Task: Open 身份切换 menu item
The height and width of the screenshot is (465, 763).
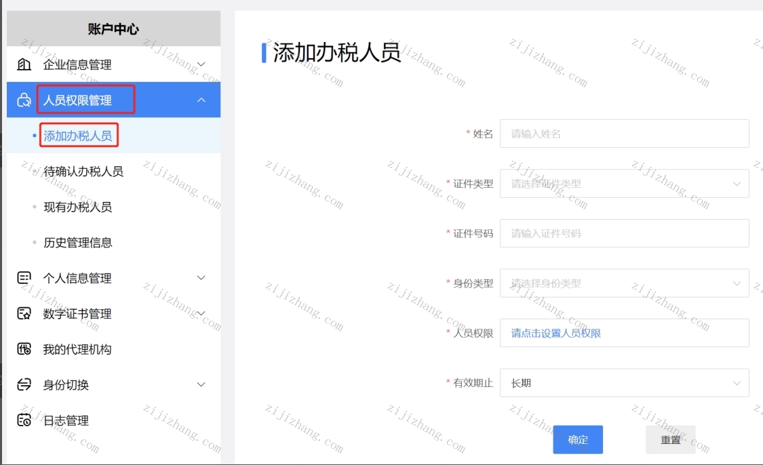Action: click(113, 384)
